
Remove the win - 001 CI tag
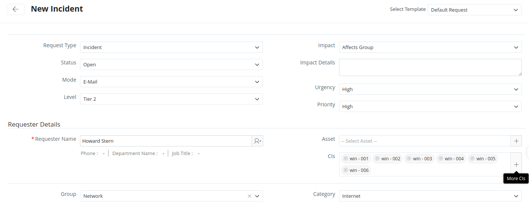pyautogui.click(x=345, y=158)
